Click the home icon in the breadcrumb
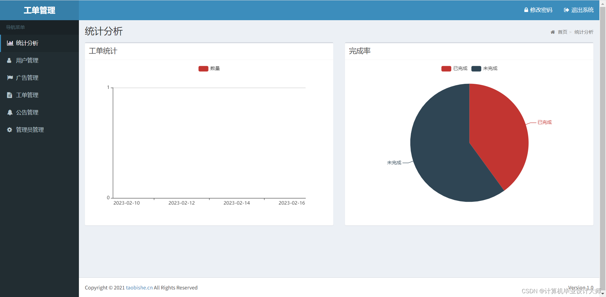The width and height of the screenshot is (606, 297). [x=553, y=32]
